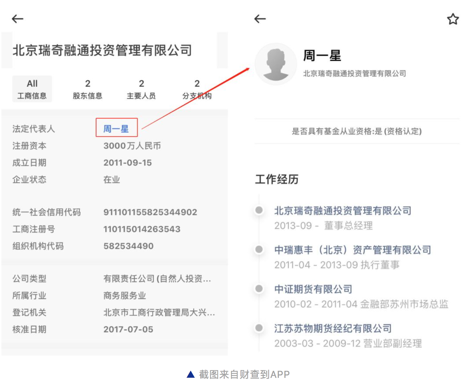Tap 金融部苏州市场总监 position text

tap(404, 304)
